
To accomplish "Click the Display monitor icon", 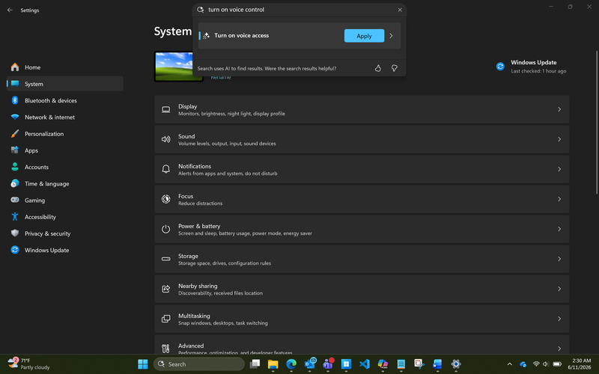I will point(165,109).
